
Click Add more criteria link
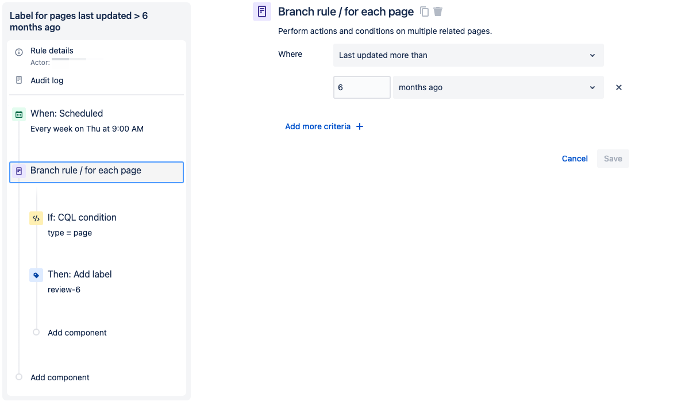click(318, 126)
